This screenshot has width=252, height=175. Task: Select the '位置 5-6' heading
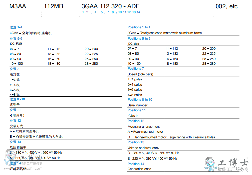point(16,38)
